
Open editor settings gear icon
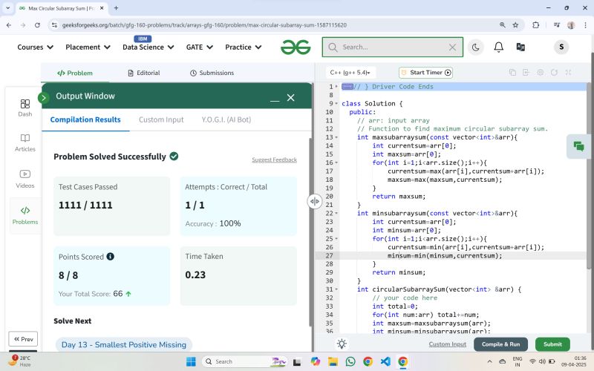(x=541, y=72)
